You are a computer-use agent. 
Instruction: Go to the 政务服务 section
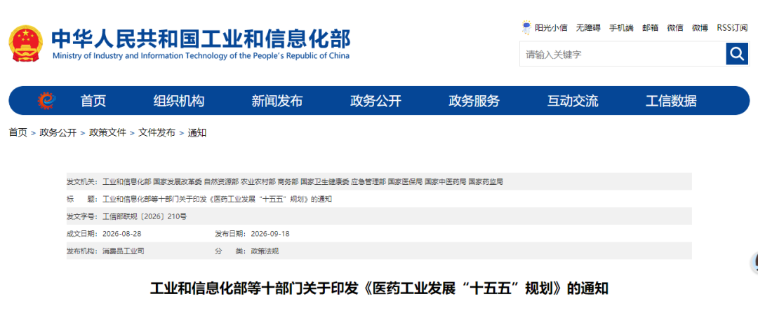[x=474, y=101]
